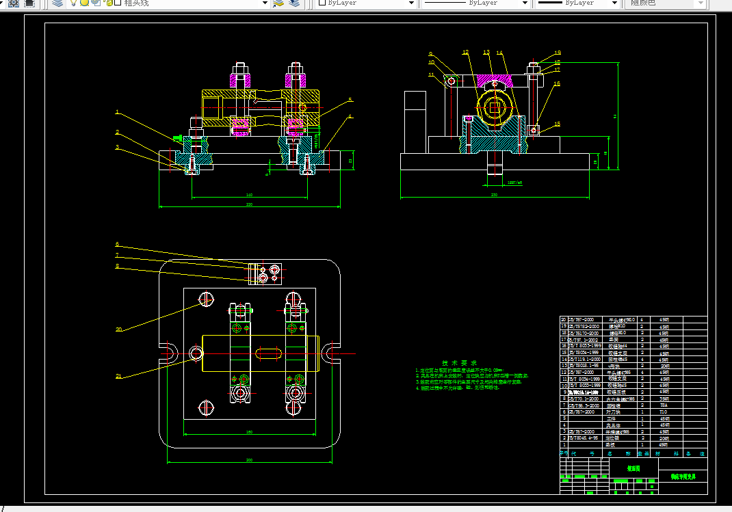Click the Layer Properties Manager icon
The image size is (732, 512).
pyautogui.click(x=57, y=3)
